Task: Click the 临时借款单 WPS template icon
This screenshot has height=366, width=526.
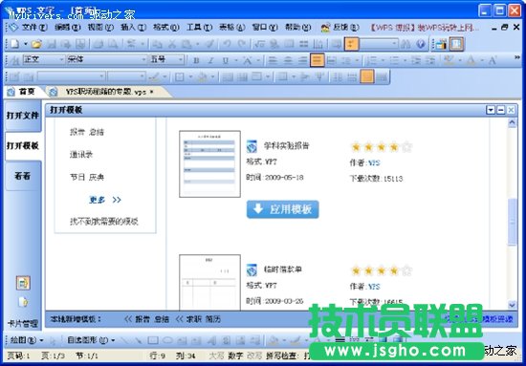Action: [252, 270]
